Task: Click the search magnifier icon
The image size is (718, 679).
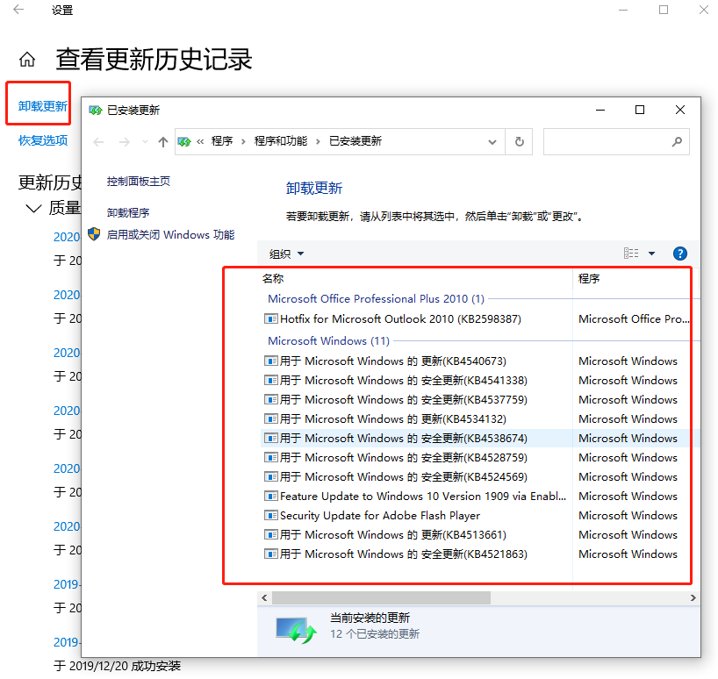Action: [x=677, y=142]
